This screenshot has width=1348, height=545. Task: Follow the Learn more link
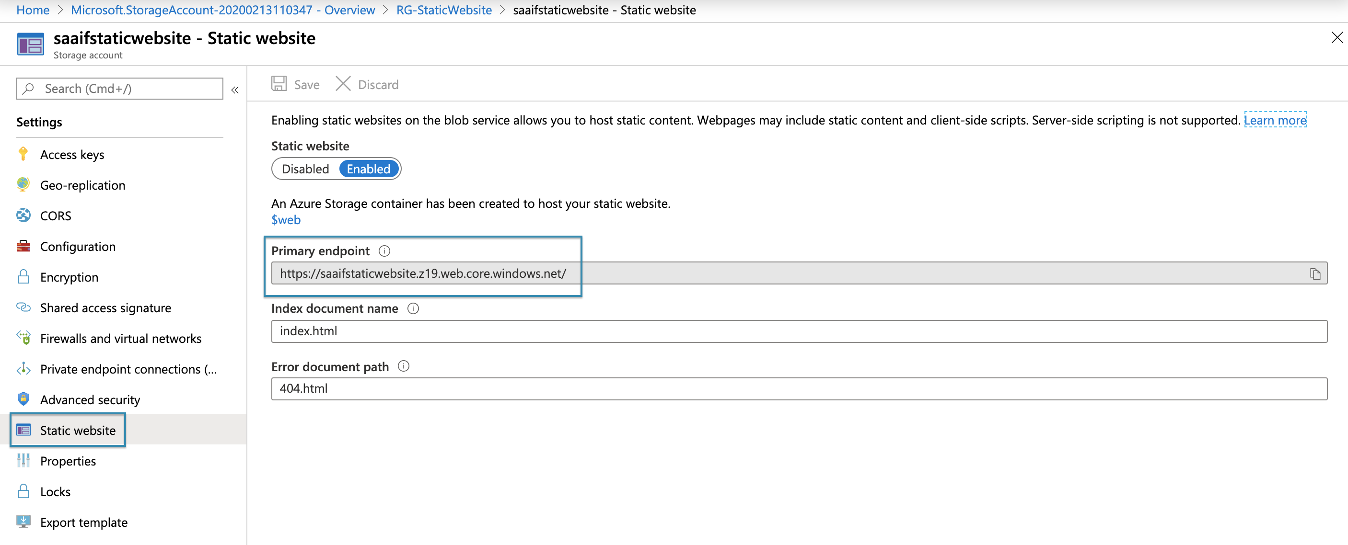tap(1275, 120)
